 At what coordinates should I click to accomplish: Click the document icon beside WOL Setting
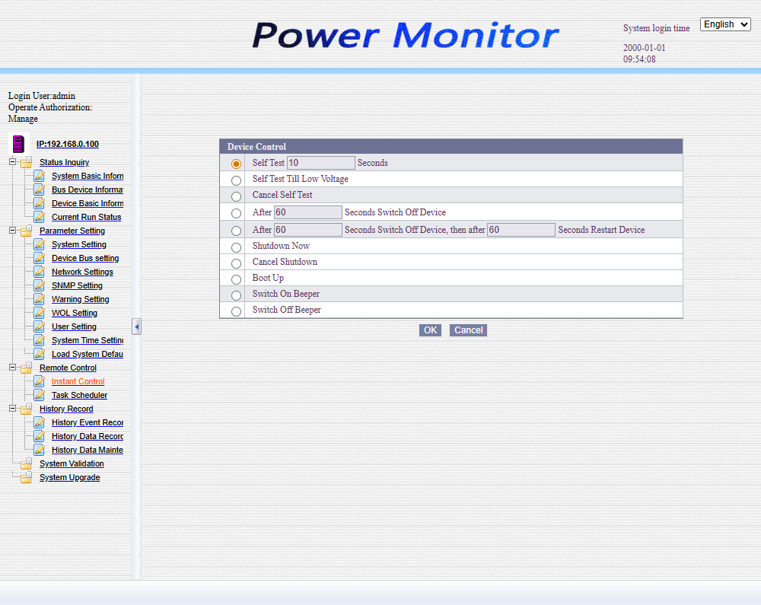(39, 313)
